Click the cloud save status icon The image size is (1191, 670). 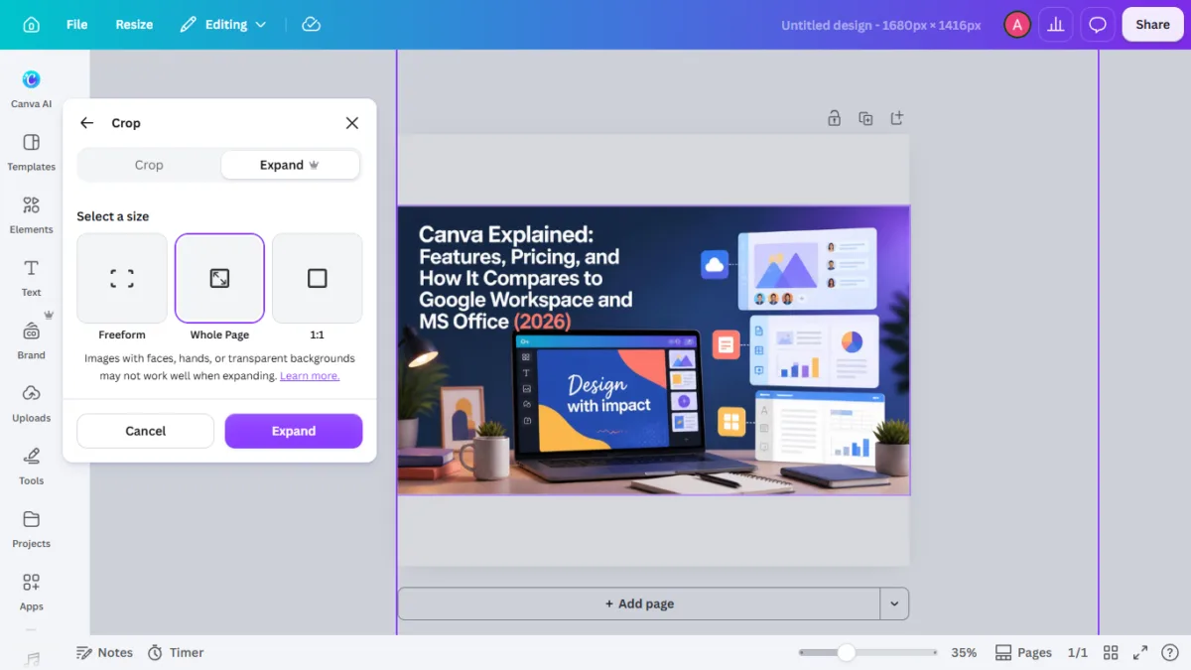pyautogui.click(x=311, y=25)
